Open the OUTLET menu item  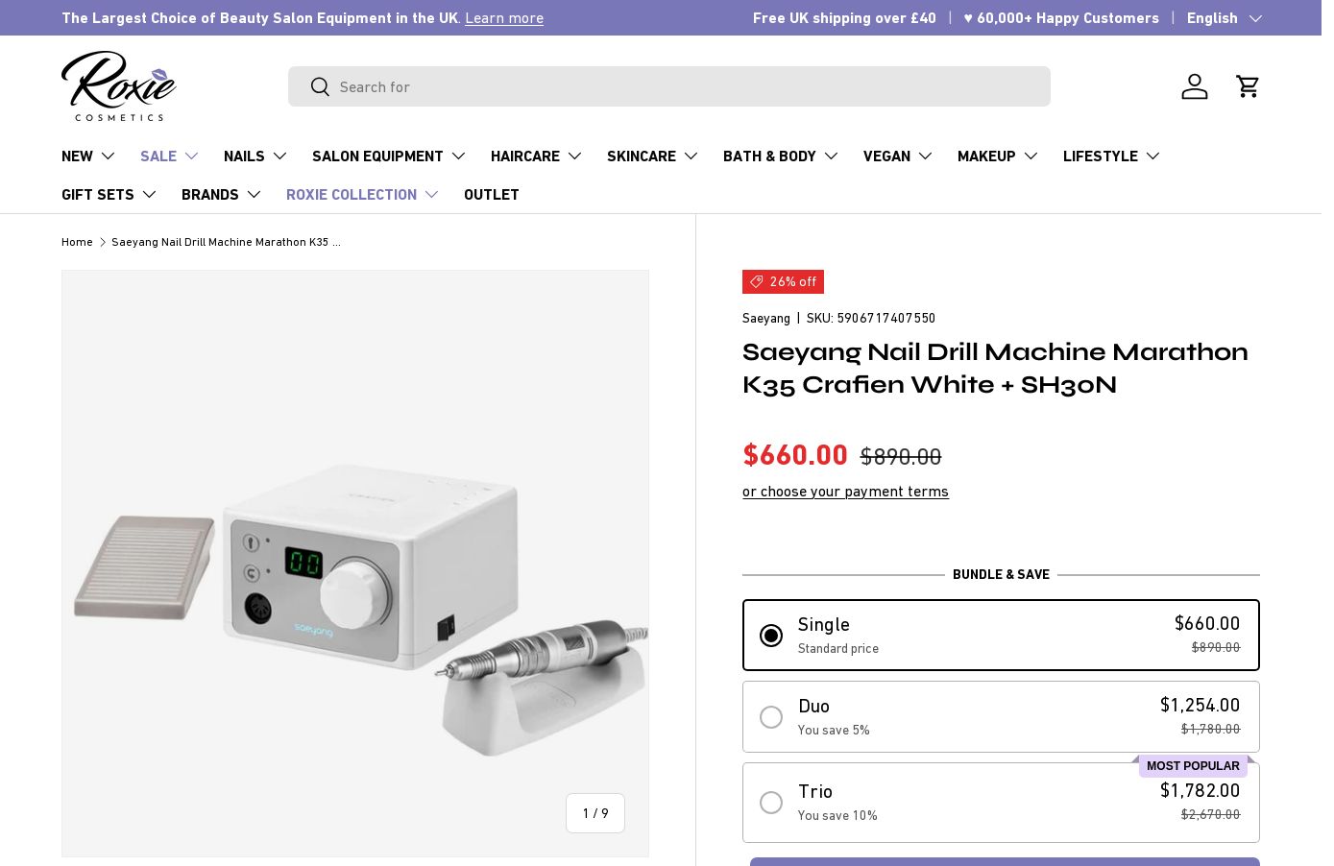coord(492,194)
